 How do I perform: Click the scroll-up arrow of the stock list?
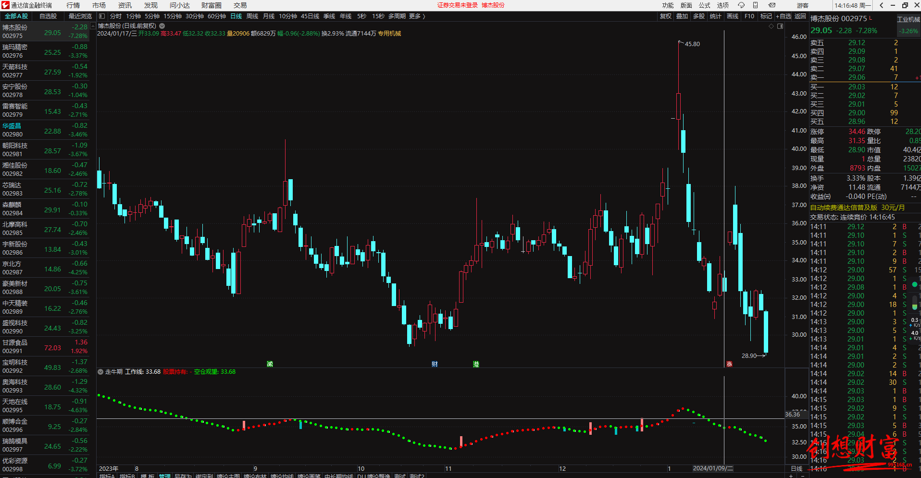[x=93, y=26]
